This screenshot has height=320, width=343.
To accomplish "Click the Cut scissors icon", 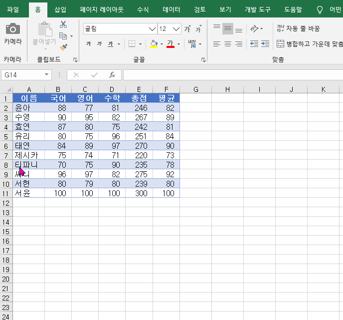I will pyautogui.click(x=63, y=24).
